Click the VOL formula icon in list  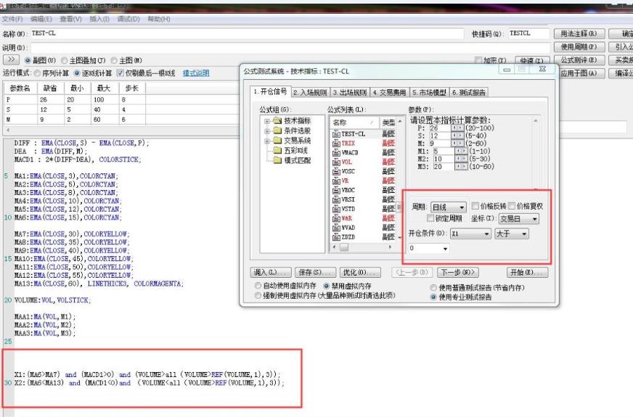[335, 162]
